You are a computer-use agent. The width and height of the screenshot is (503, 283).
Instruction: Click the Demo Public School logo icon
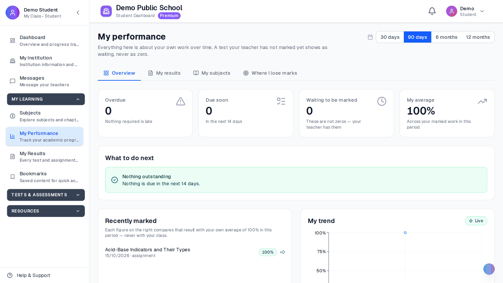(106, 11)
